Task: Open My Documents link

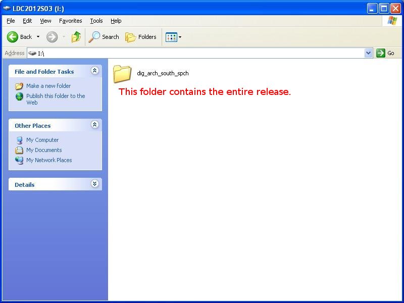Action: (44, 150)
